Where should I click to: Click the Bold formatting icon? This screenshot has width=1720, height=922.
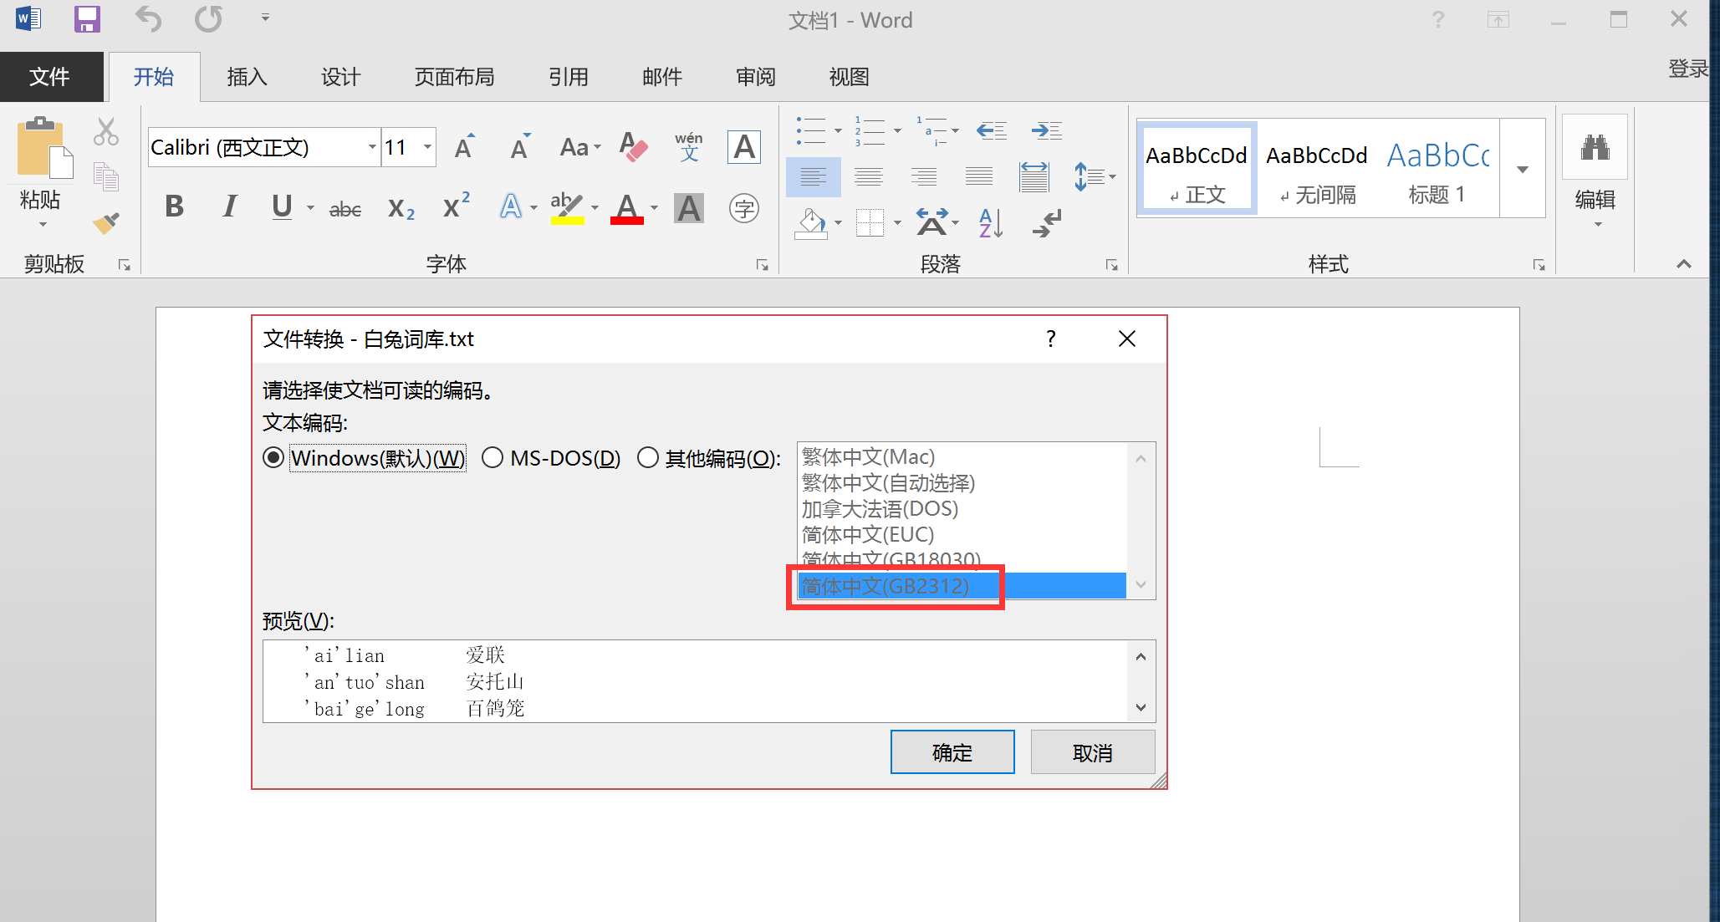(x=174, y=206)
